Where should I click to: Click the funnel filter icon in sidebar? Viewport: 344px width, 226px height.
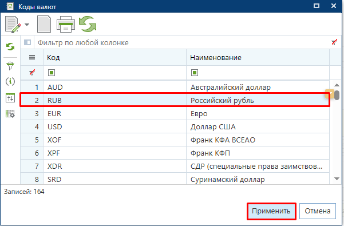(10, 66)
